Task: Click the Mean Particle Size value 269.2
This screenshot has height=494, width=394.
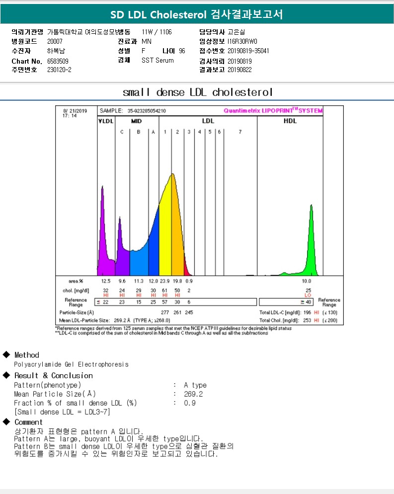Action: (193, 394)
